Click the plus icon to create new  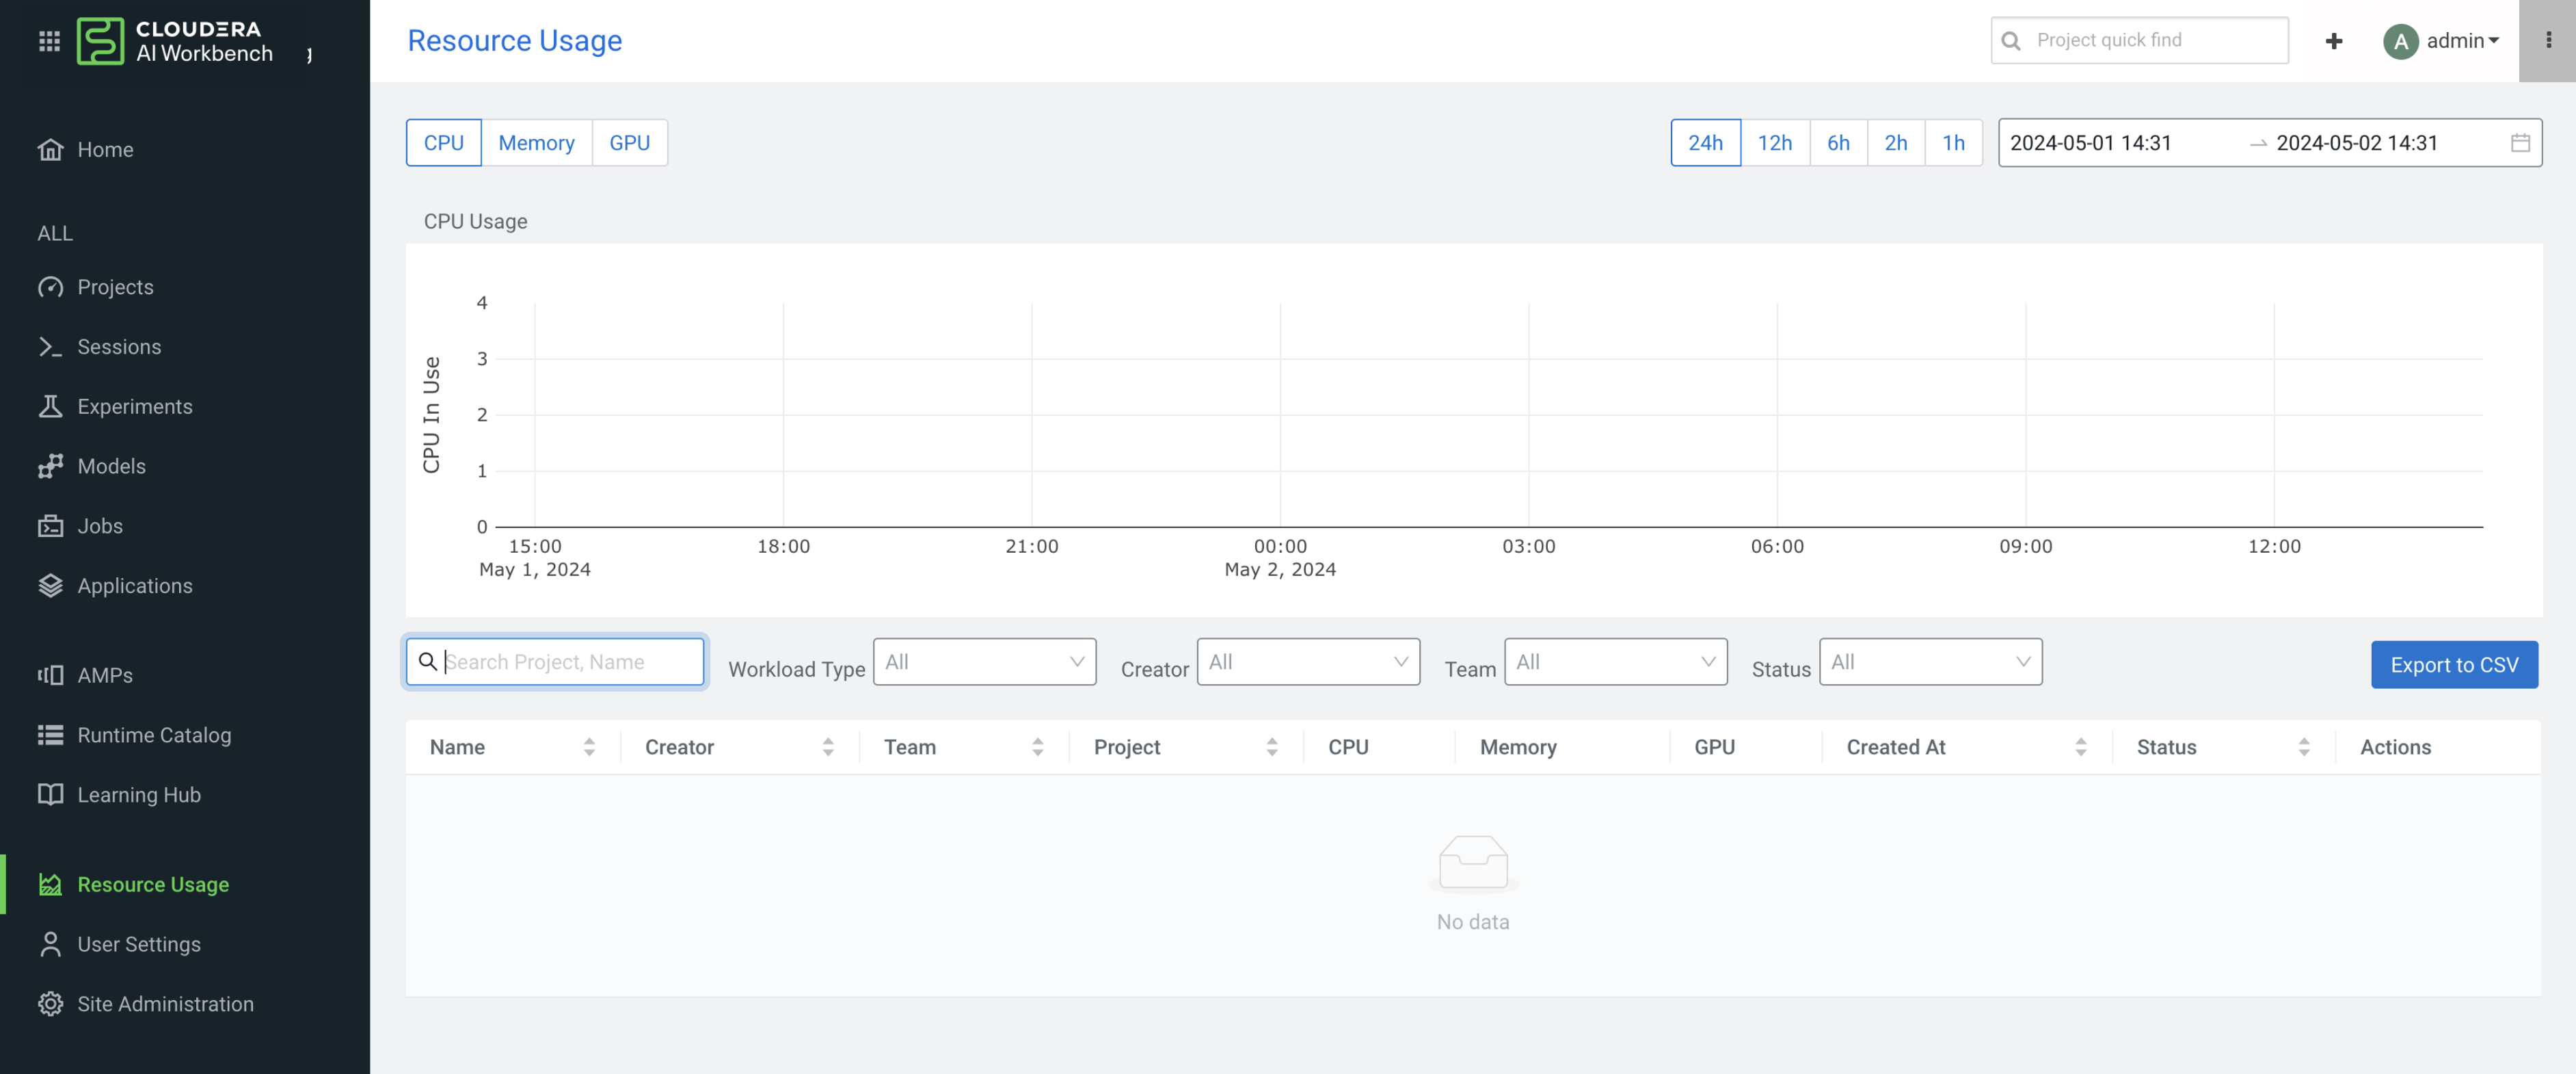pyautogui.click(x=2333, y=41)
